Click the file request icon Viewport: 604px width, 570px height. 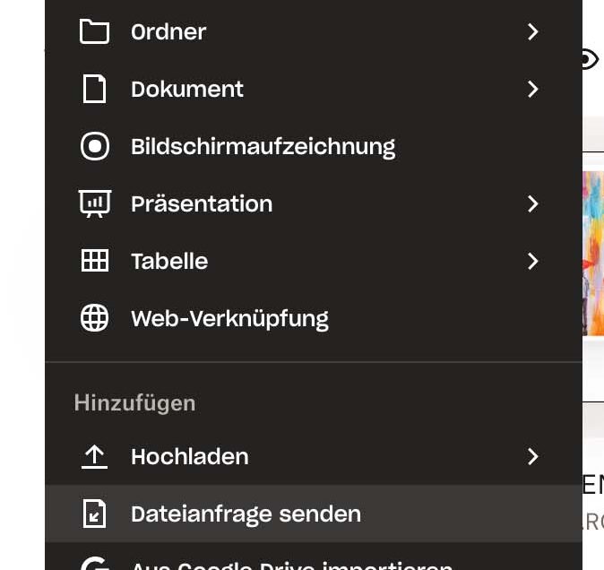point(94,514)
